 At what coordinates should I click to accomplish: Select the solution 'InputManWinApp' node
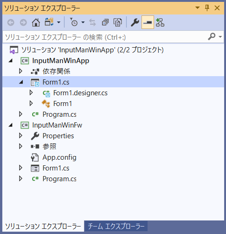pyautogui.click(x=92, y=50)
